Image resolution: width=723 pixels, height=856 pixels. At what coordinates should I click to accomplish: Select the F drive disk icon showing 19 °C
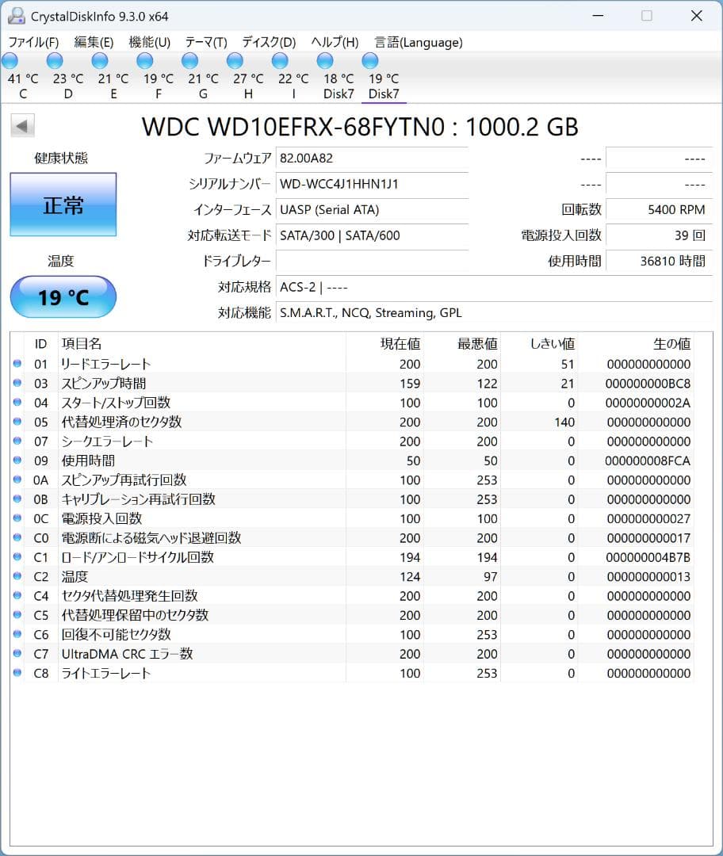(x=145, y=59)
